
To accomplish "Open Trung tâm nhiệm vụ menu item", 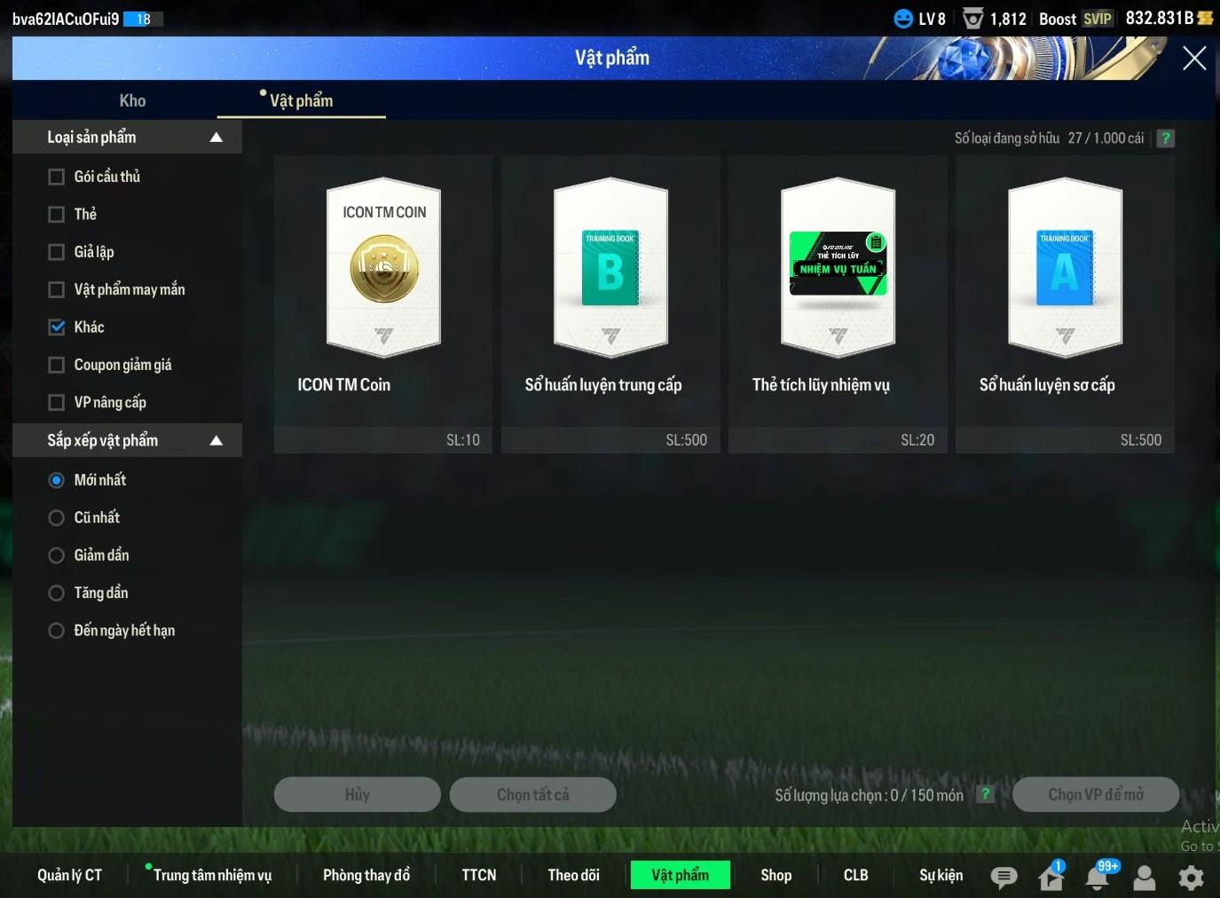I will [212, 875].
